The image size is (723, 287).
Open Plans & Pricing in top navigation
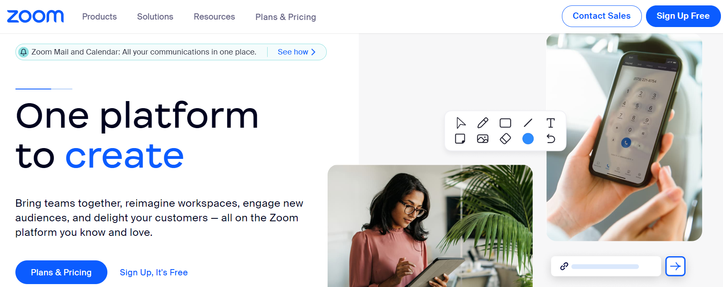coord(286,17)
